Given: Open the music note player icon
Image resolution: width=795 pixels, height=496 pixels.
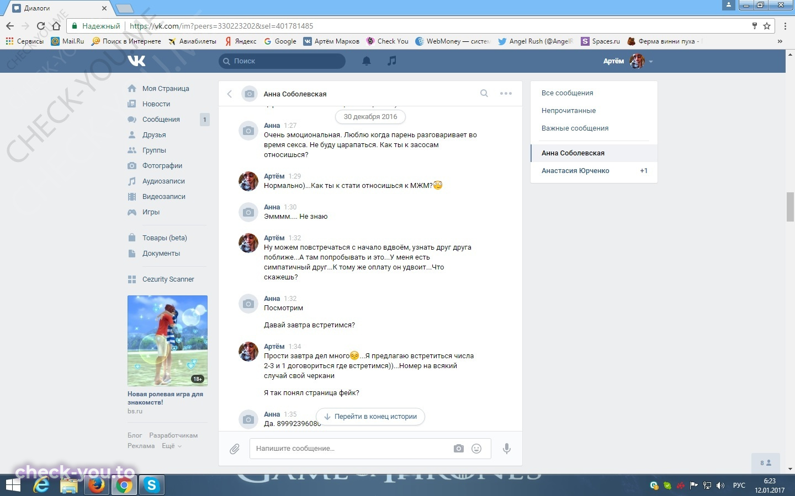Looking at the screenshot, I should tap(392, 61).
